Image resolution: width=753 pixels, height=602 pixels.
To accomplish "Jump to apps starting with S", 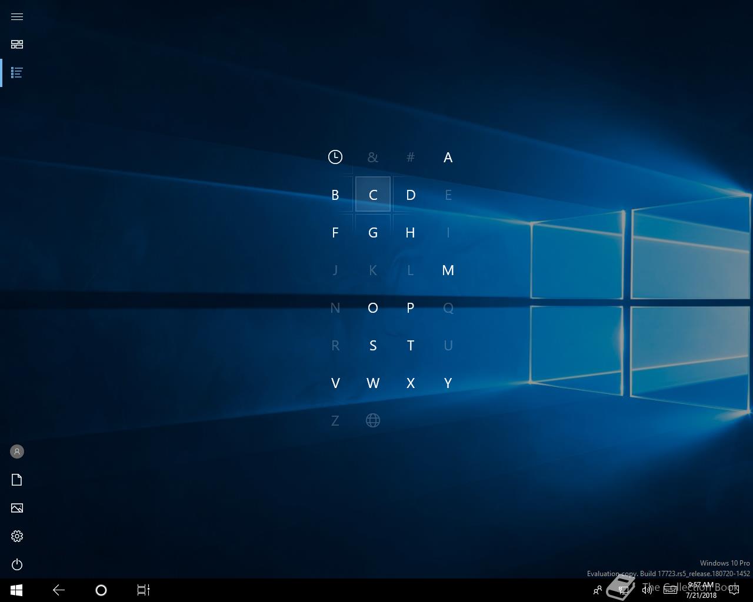I will coord(373,345).
